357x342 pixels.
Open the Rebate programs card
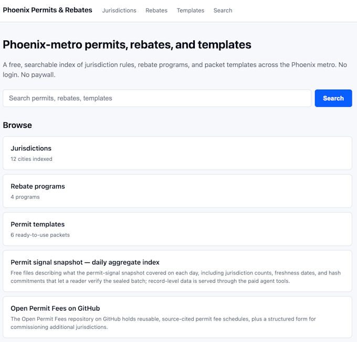pyautogui.click(x=177, y=191)
